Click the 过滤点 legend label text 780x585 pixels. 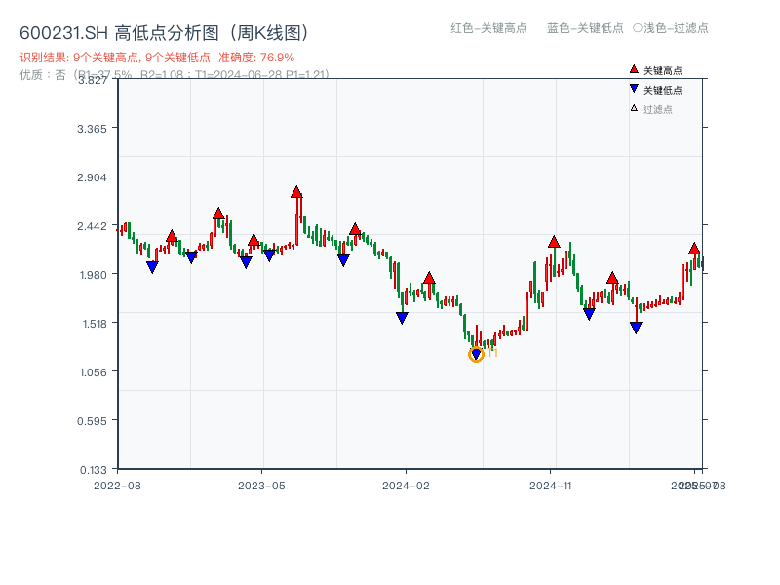pos(658,109)
